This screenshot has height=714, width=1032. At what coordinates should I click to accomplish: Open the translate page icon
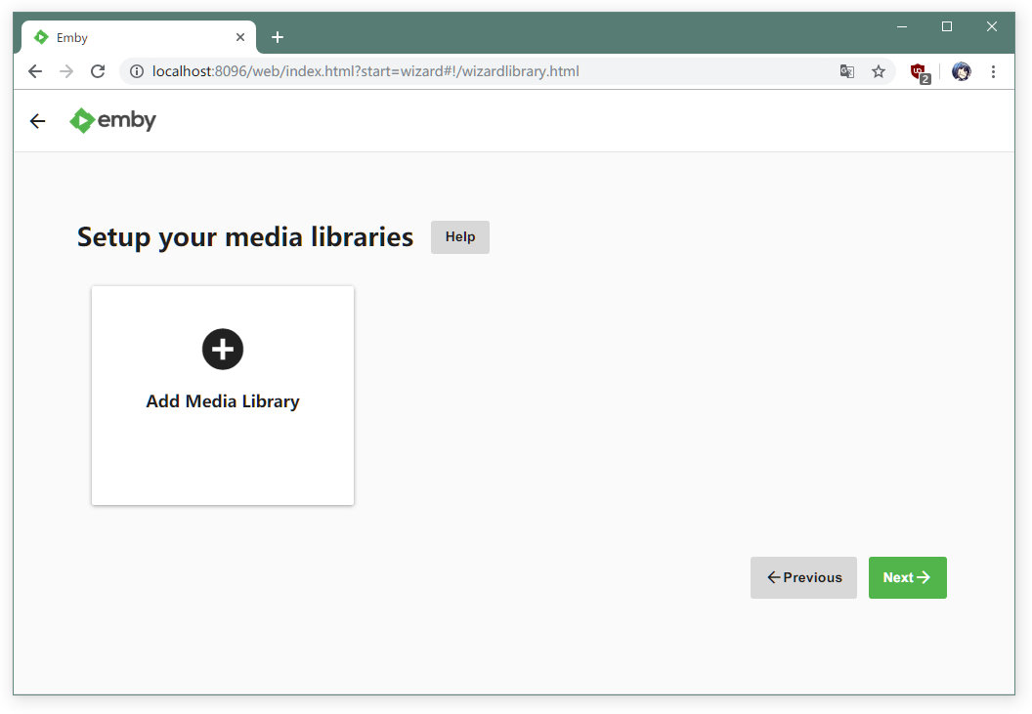point(847,71)
